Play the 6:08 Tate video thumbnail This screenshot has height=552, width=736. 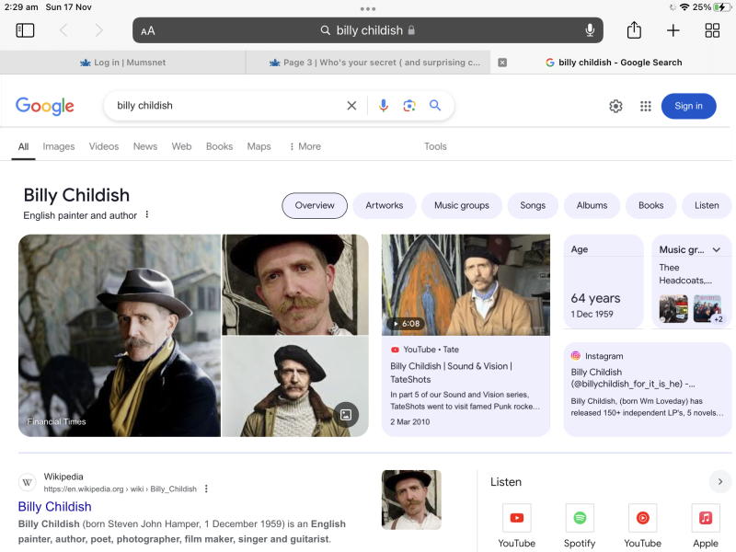[466, 285]
